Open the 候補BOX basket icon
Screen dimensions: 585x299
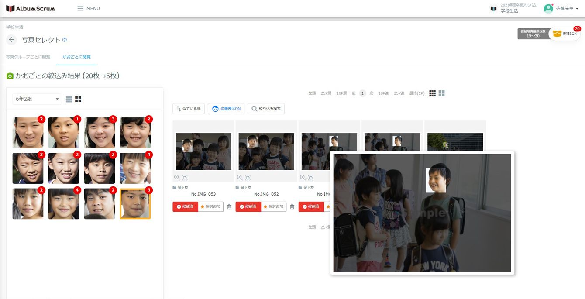pos(564,34)
